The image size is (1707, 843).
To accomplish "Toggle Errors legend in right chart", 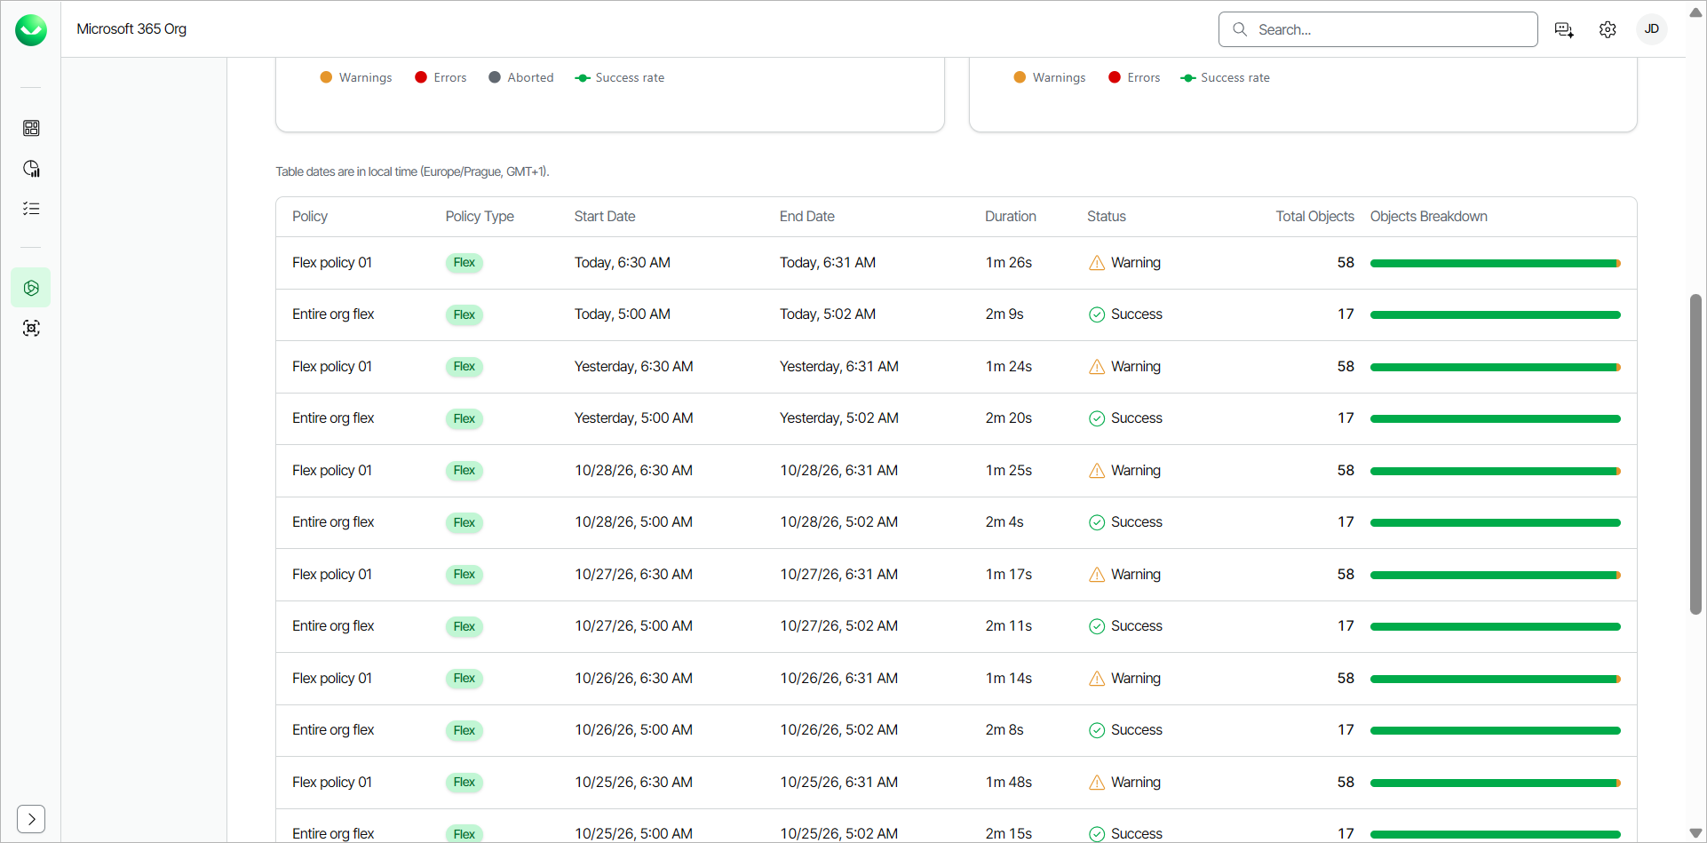I will pos(1134,77).
